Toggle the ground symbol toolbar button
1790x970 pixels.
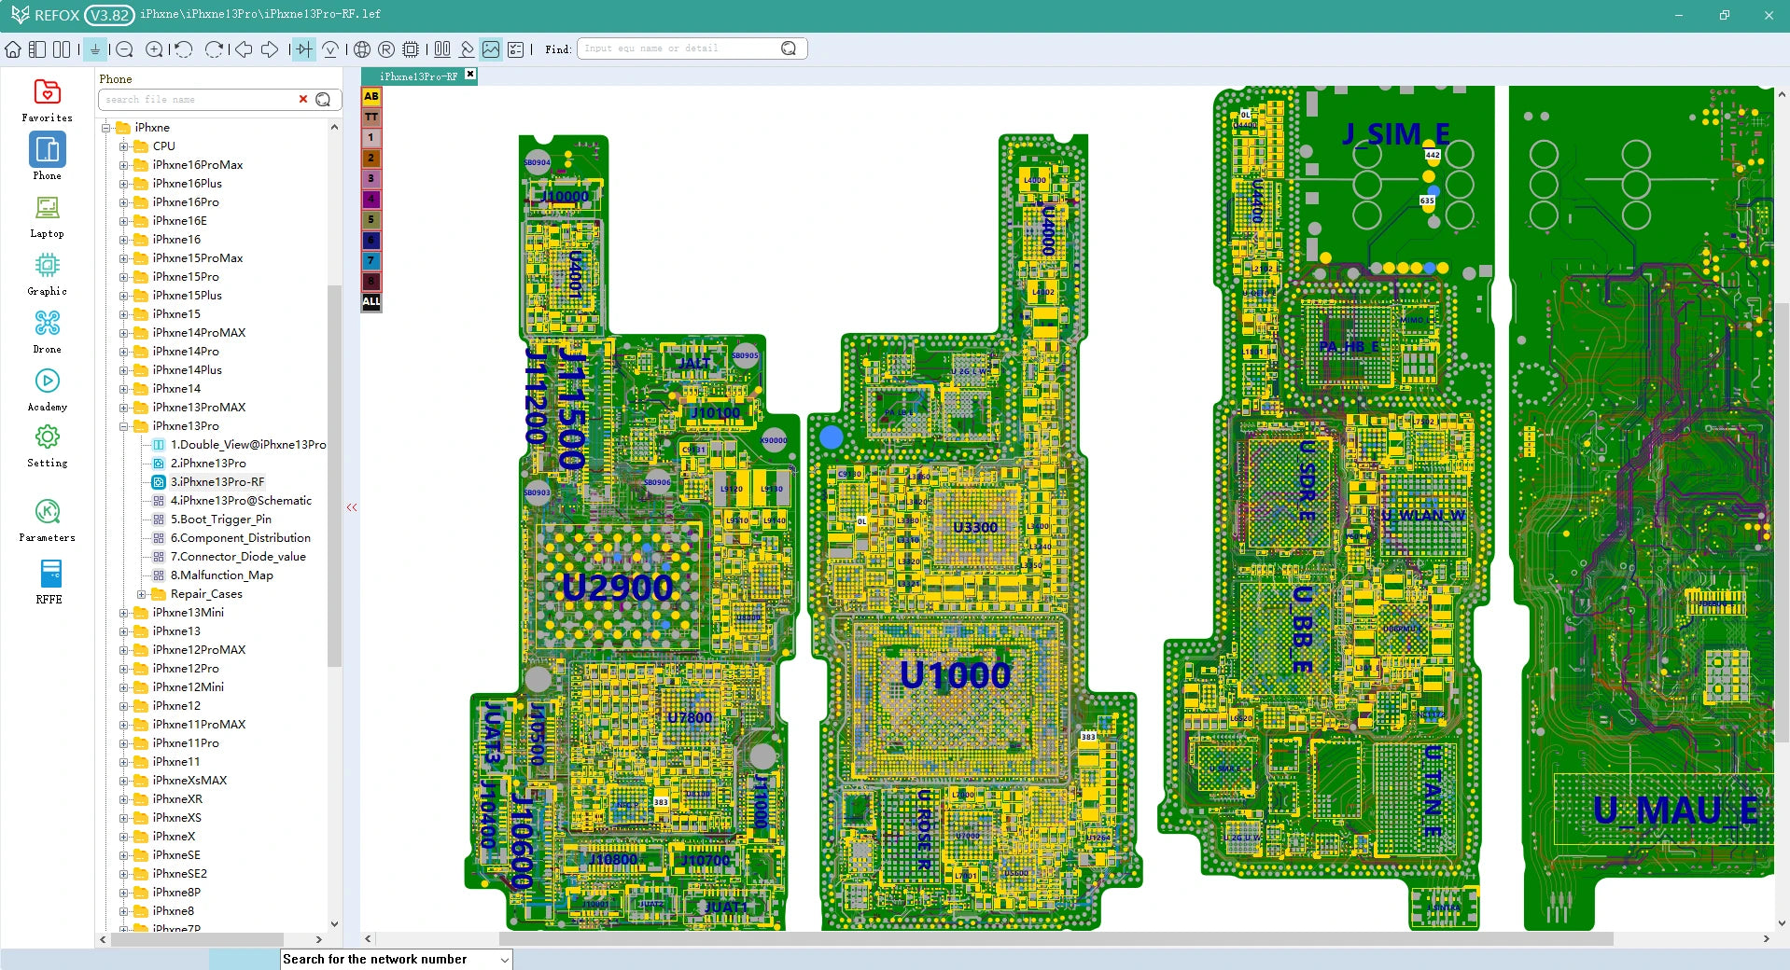(x=95, y=49)
